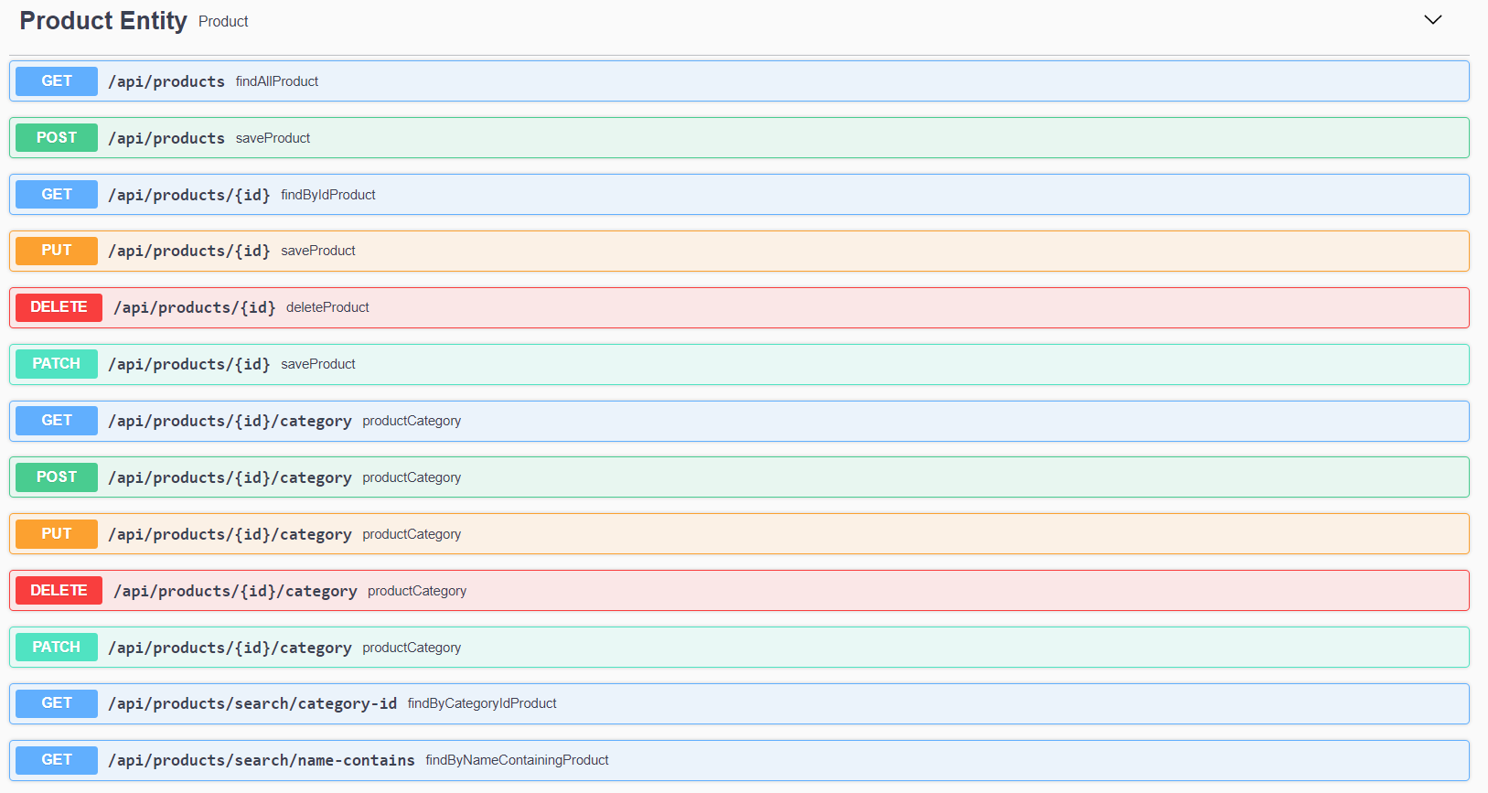Open the POST badge for /api/products
The height and width of the screenshot is (793, 1488).
[x=57, y=138]
